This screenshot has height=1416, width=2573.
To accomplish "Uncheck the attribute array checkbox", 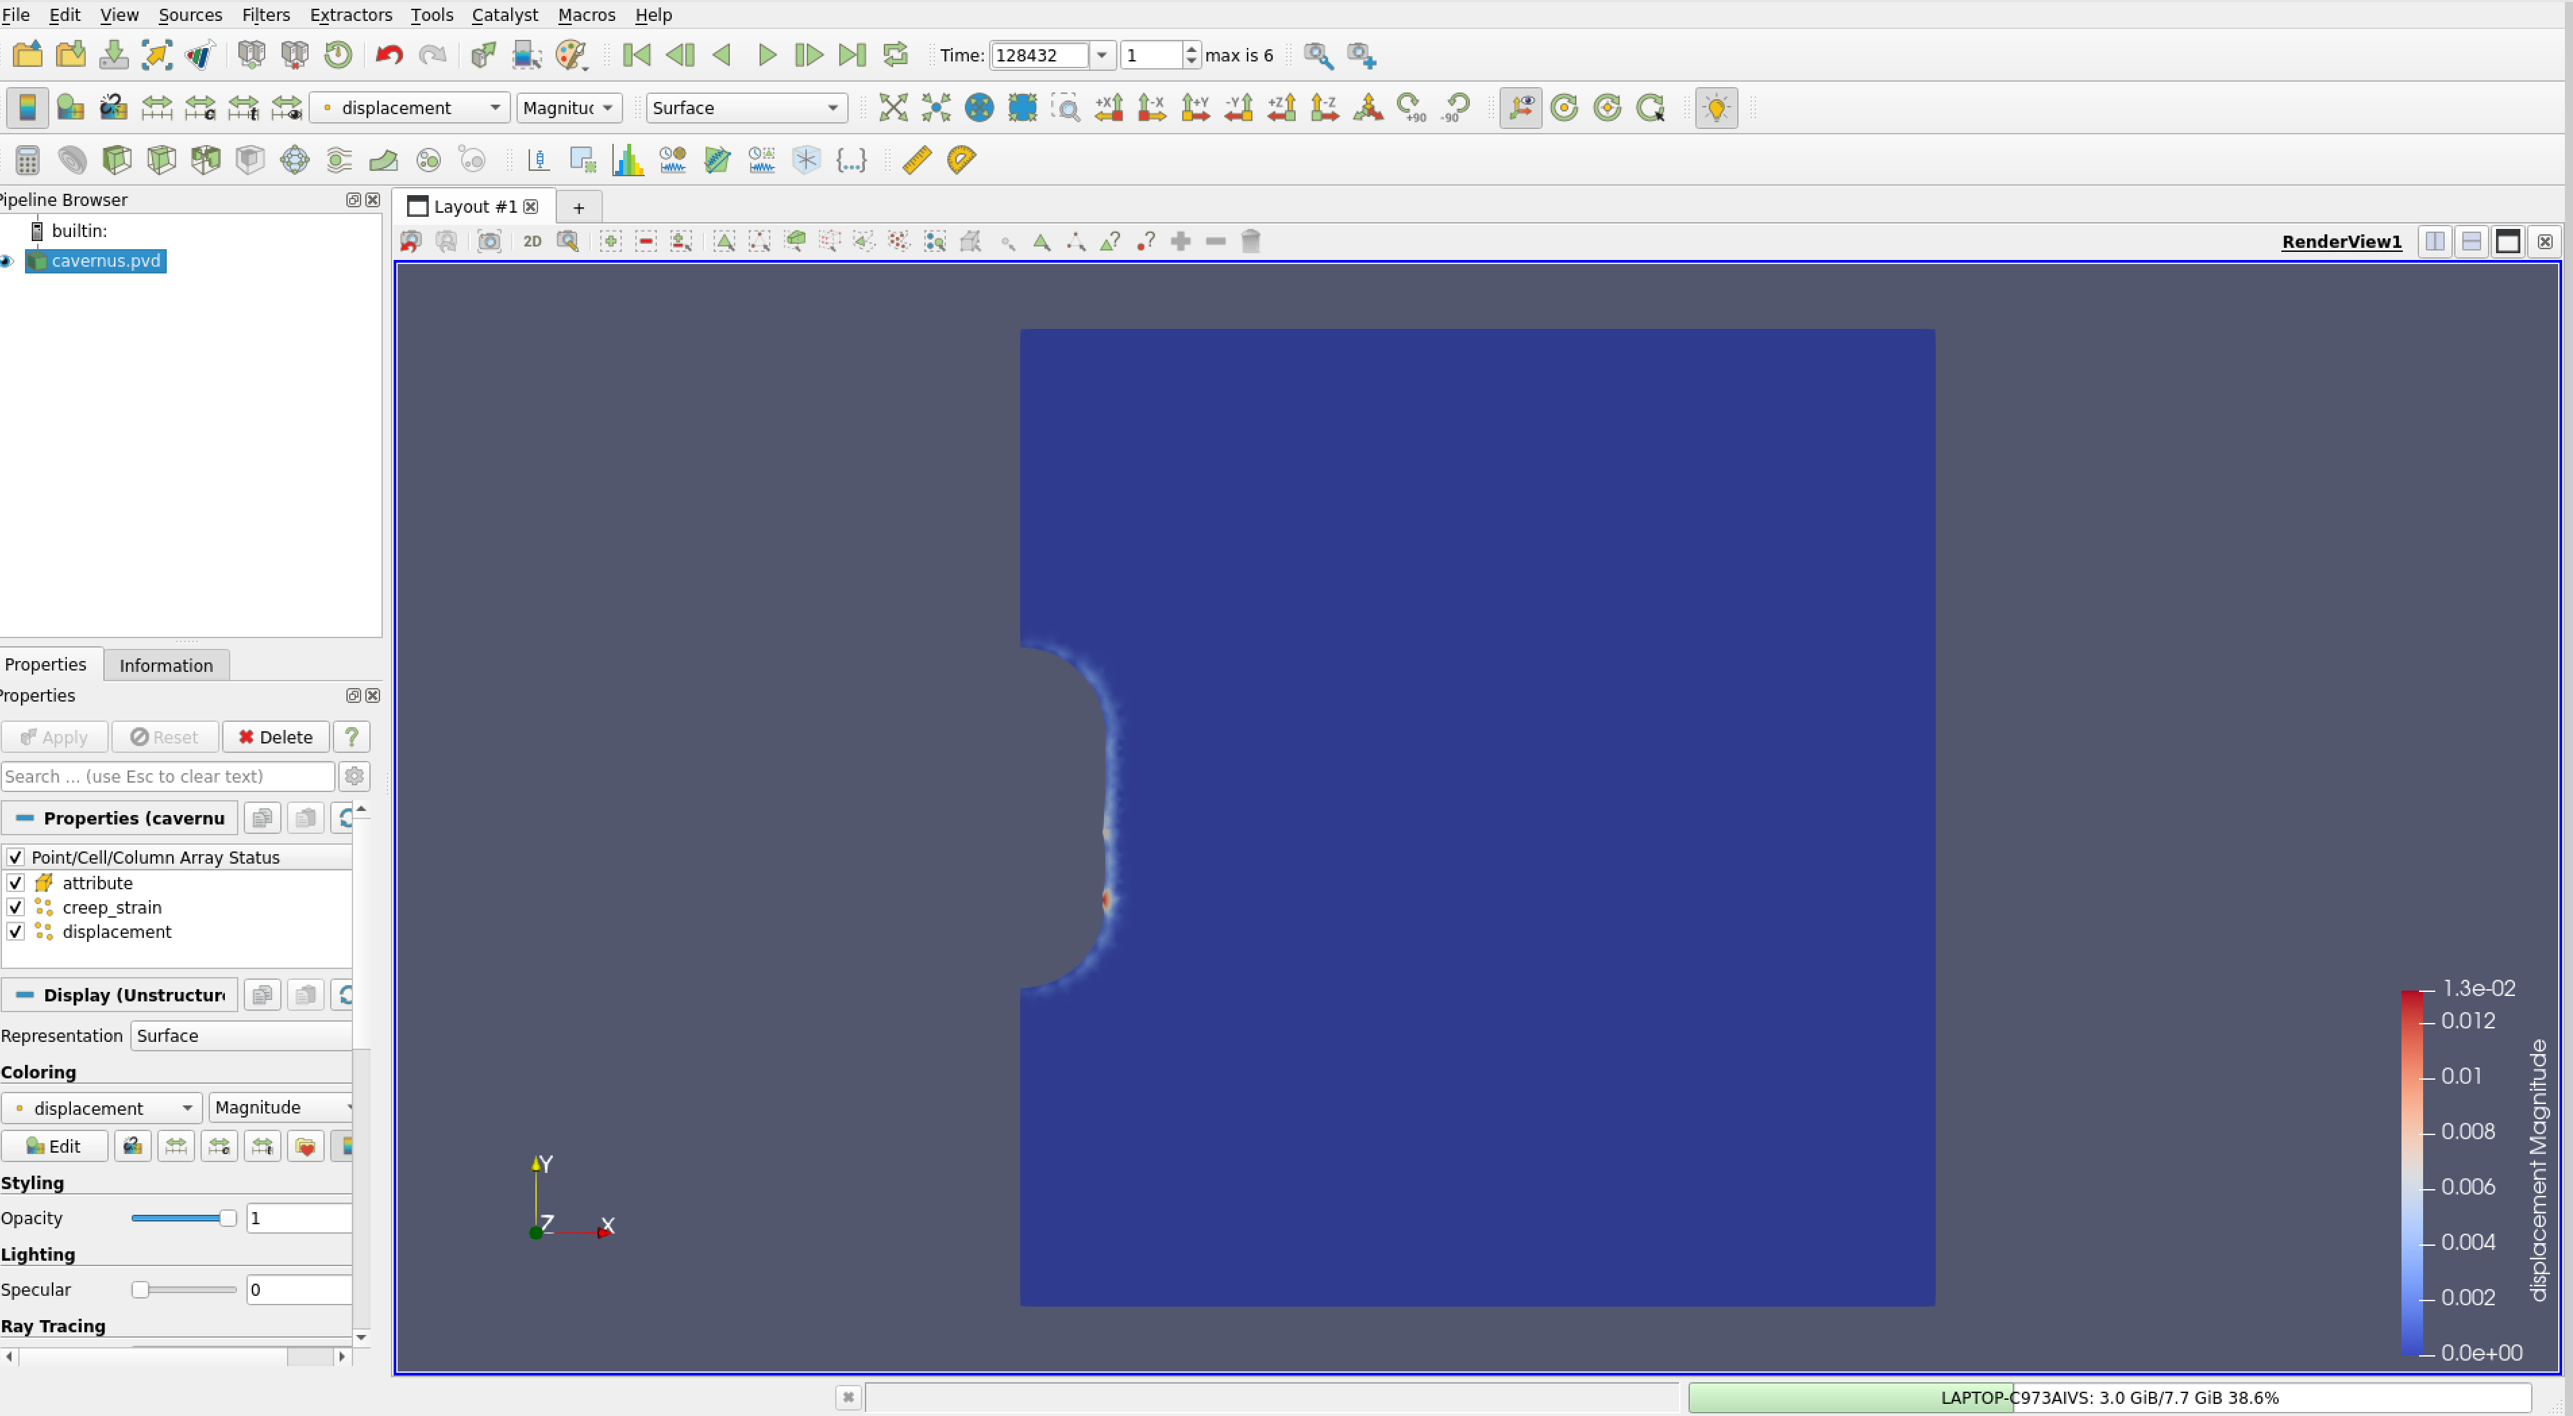I will click(15, 883).
